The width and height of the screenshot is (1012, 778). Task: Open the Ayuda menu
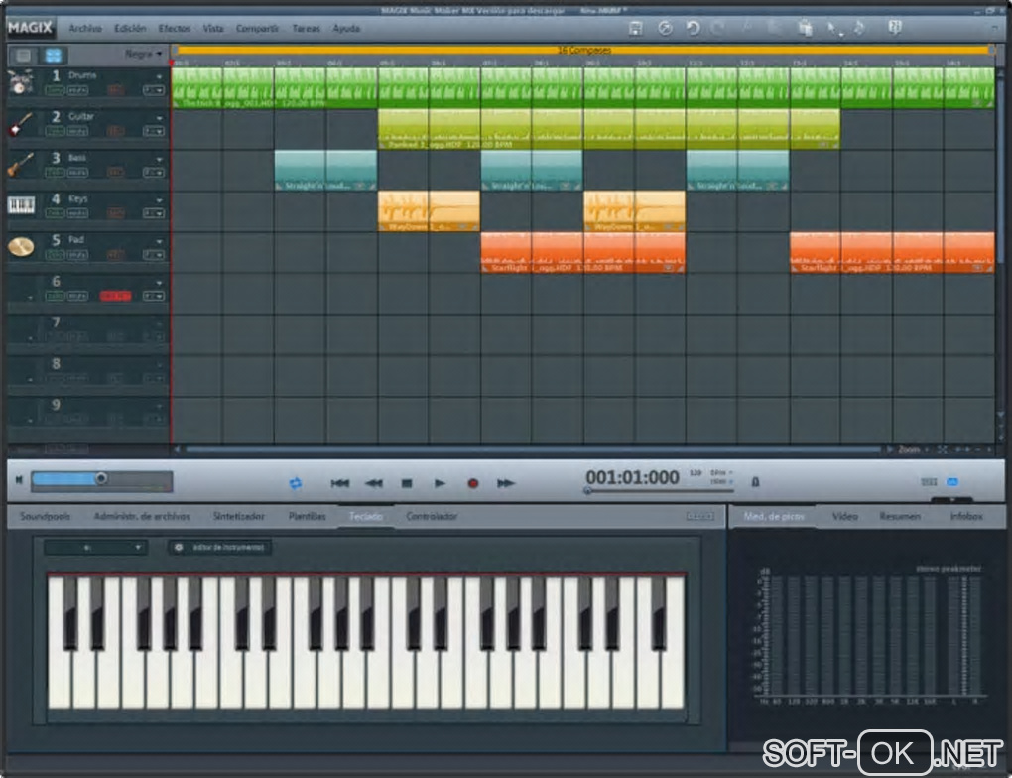pos(346,29)
